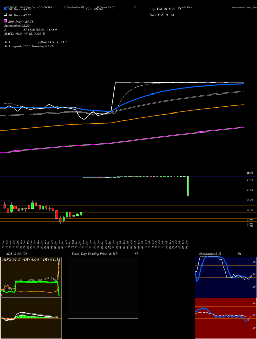This screenshot has height=339, width=257.
Task: Select the 'Avg Vol: 0.126 M' text
Action: coord(165,9)
